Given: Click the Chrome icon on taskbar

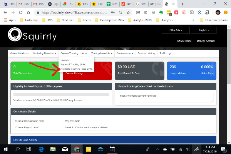Looking at the screenshot, I should 77,149.
